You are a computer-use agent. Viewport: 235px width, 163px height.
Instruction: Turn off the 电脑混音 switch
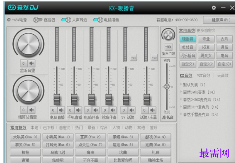(98, 20)
